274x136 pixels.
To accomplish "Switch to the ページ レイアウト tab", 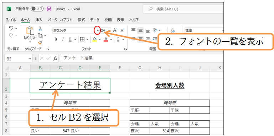I will pos(60,20).
